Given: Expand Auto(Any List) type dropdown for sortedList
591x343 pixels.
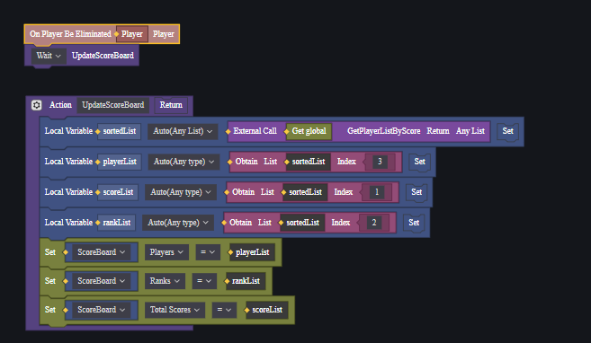Looking at the screenshot, I should pos(183,131).
